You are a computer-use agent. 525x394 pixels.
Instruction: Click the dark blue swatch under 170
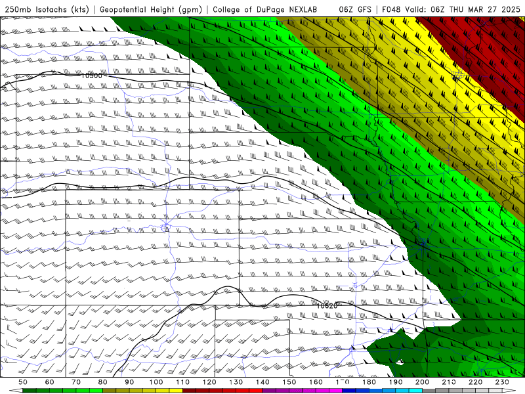click(349, 391)
